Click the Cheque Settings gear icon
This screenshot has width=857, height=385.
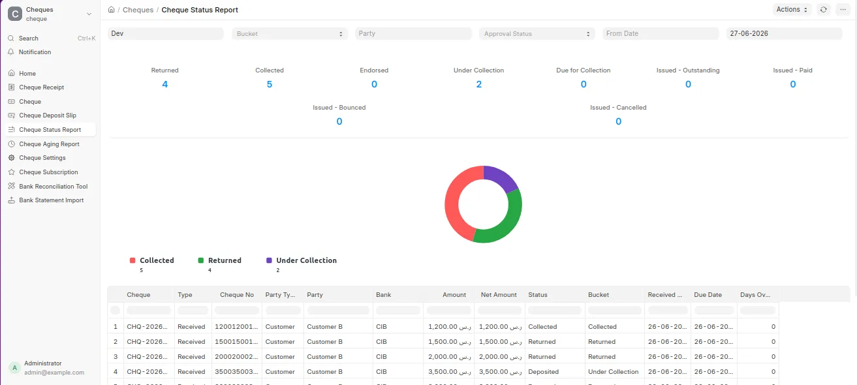click(x=12, y=158)
